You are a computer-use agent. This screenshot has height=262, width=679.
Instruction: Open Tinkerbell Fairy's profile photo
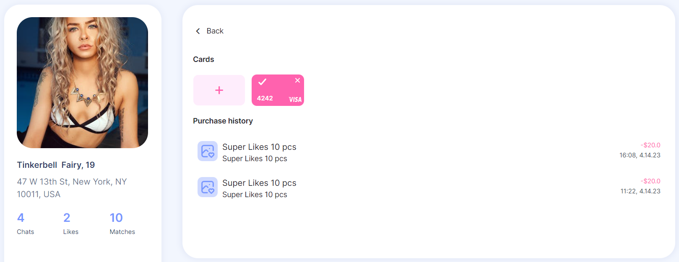(82, 82)
